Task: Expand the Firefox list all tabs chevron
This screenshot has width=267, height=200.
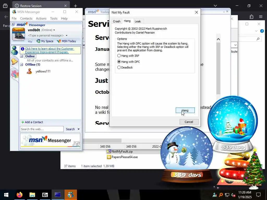Action: tap(215, 6)
